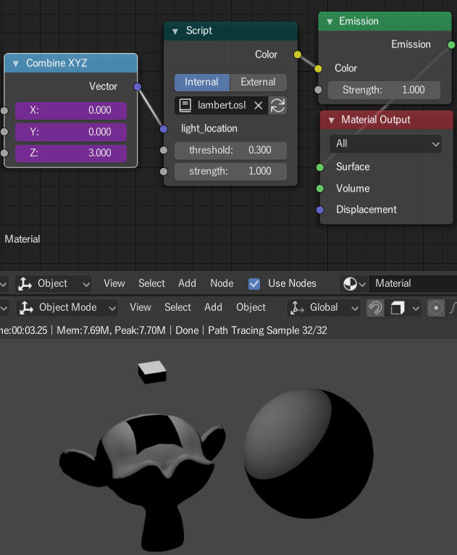Click the Script strength 1.000 field

[x=230, y=172]
